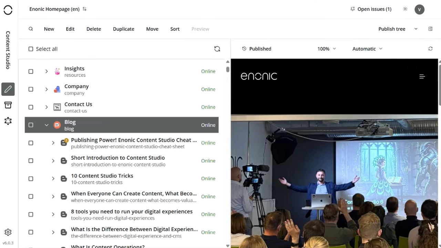Refresh the content tree list
The image size is (441, 248).
pyautogui.click(x=217, y=49)
